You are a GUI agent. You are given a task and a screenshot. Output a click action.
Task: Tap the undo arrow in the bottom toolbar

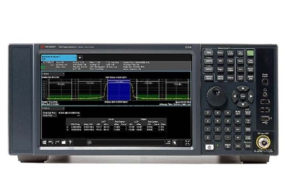click(x=50, y=142)
